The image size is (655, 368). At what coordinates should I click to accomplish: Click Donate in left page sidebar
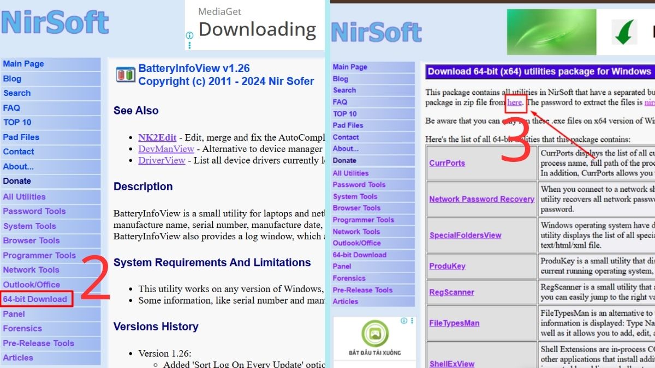[x=17, y=181]
